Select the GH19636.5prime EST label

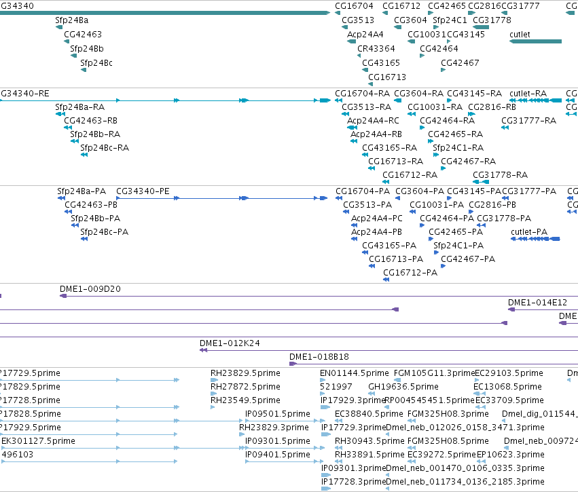(x=403, y=387)
